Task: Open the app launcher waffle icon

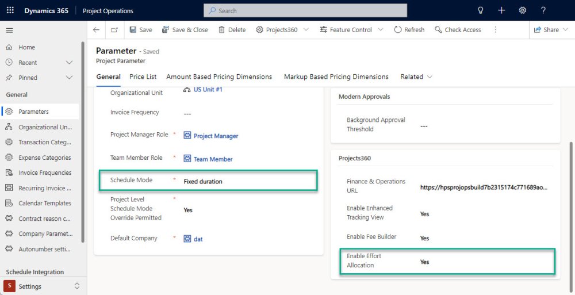Action: 10,10
